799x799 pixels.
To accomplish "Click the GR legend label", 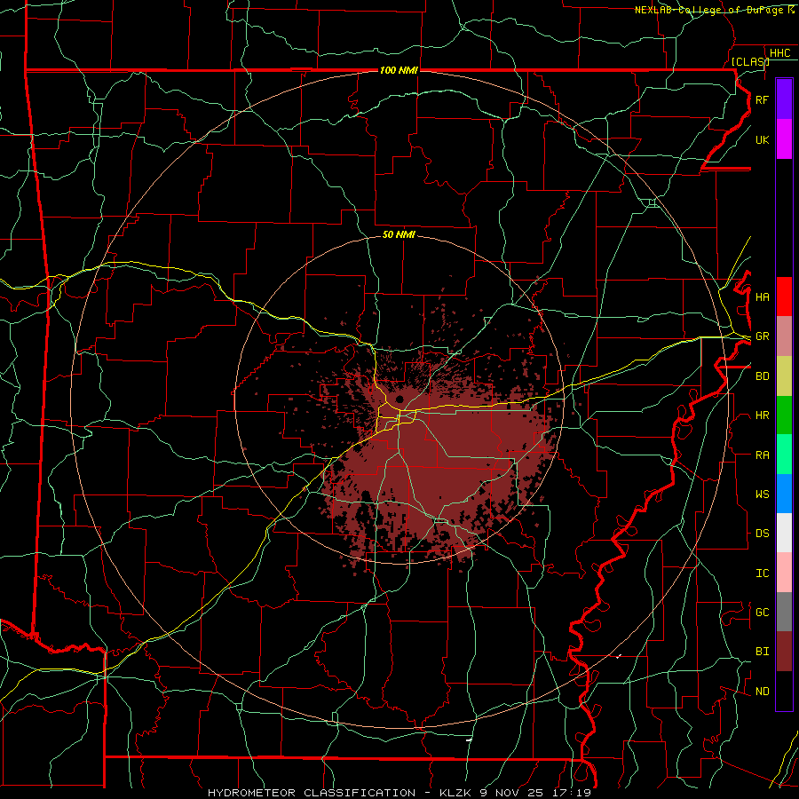I will 762,336.
